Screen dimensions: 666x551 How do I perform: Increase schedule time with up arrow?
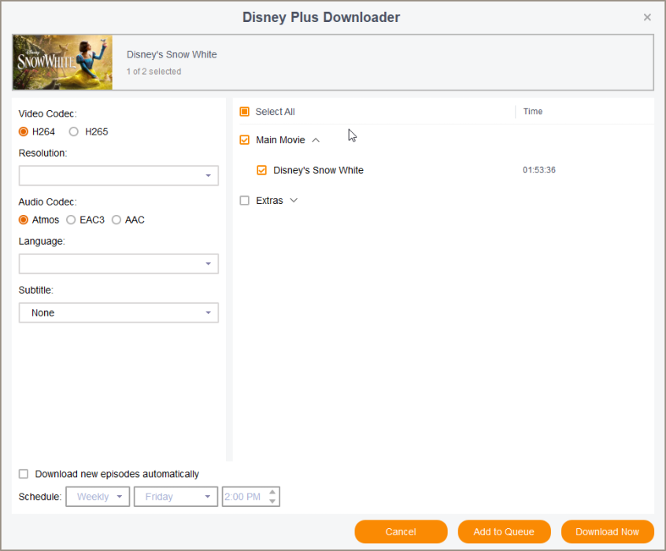click(272, 493)
